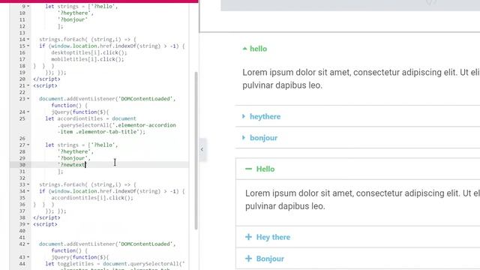This screenshot has height=270, width=480.
Task: Click the Lorem ipsum paragraph under "hello"
Action: click(361, 79)
